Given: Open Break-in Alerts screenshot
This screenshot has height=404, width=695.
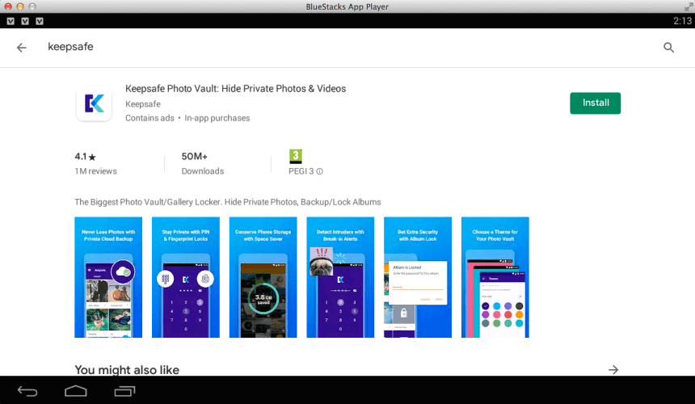Looking at the screenshot, I should coord(340,277).
